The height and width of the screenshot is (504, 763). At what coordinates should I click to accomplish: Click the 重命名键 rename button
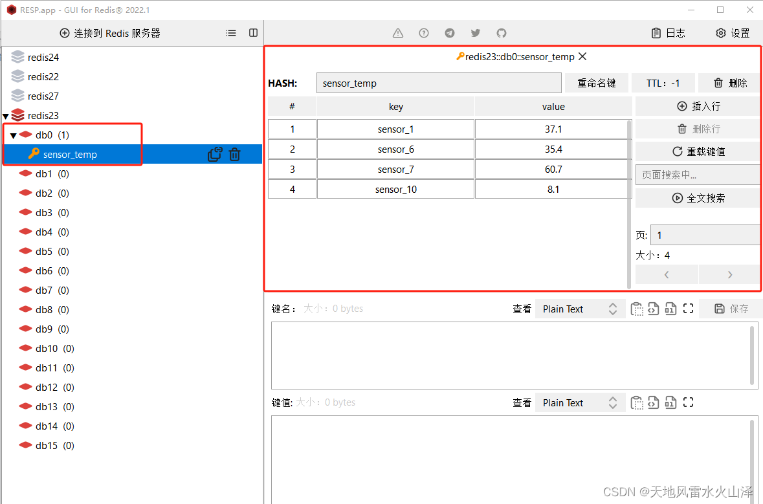[596, 83]
